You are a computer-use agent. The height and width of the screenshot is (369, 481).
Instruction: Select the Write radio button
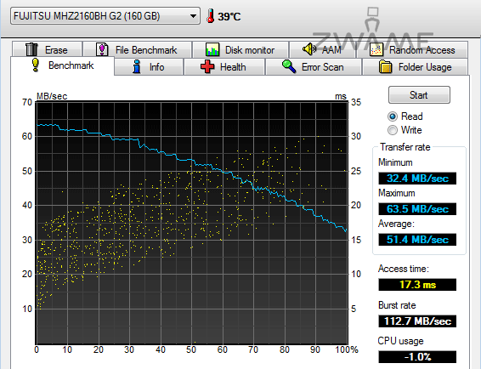393,130
